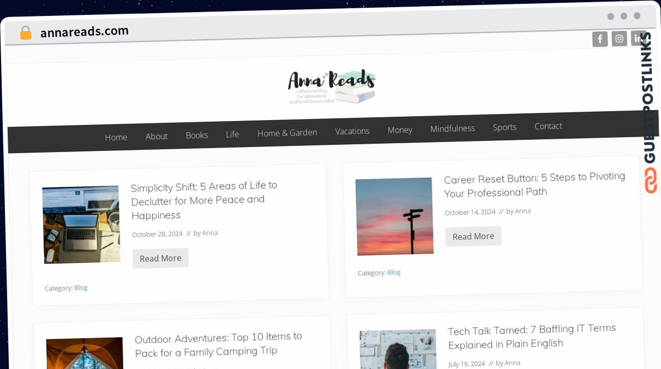Viewport: 661px width, 369px height.
Task: Open the Facebook social icon
Action: tap(600, 39)
